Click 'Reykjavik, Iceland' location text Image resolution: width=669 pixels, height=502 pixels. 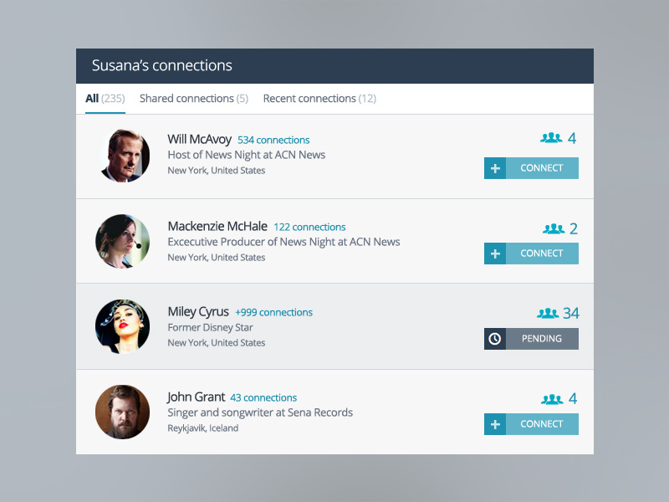(x=203, y=428)
